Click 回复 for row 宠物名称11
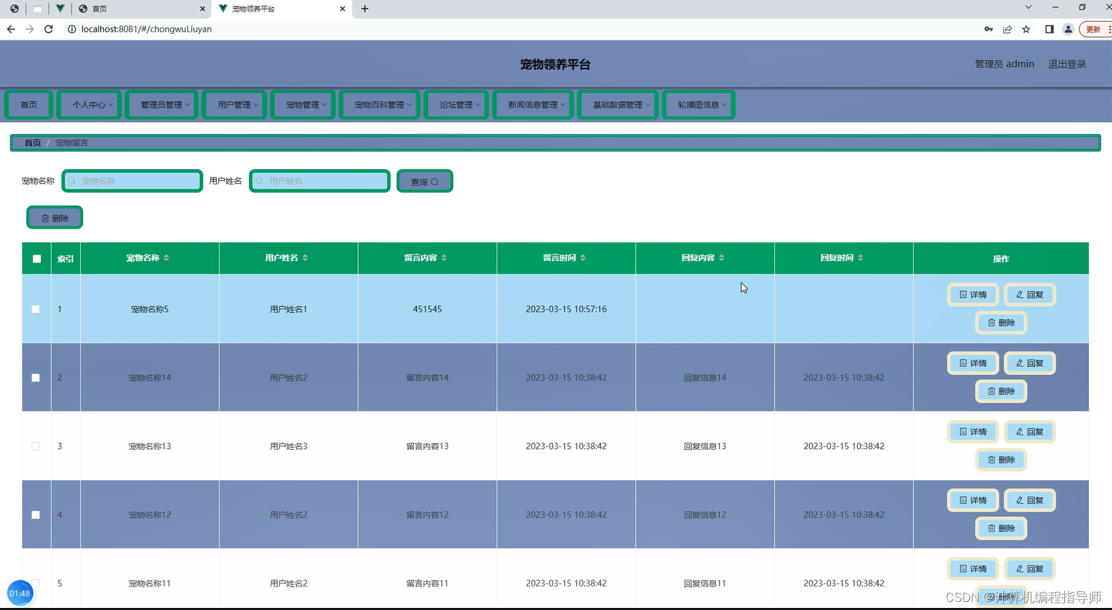This screenshot has width=1112, height=610. (x=1030, y=570)
